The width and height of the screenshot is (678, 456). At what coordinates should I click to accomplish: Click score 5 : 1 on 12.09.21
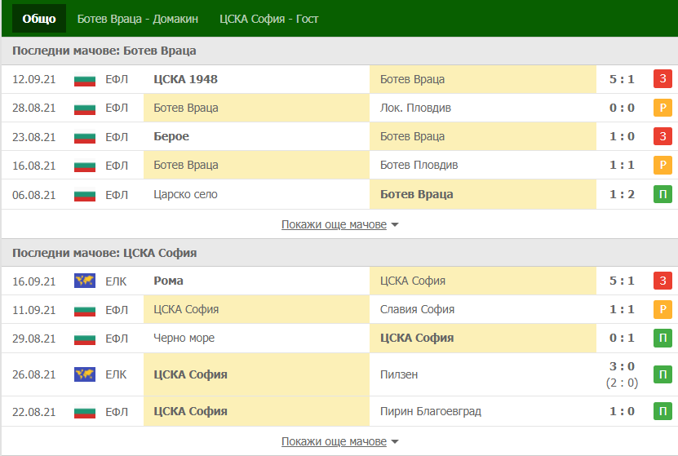(622, 79)
